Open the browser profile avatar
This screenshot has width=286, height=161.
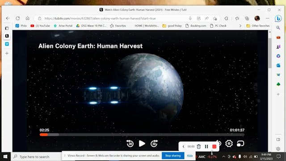(257, 18)
